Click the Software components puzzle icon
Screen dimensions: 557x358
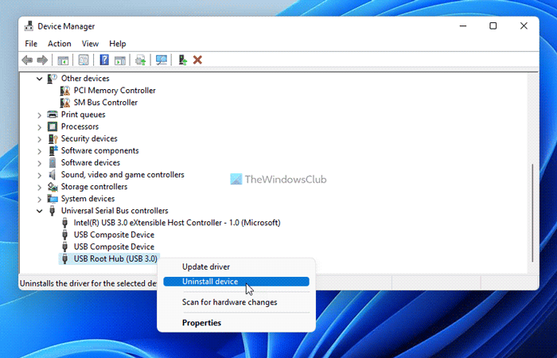(53, 150)
